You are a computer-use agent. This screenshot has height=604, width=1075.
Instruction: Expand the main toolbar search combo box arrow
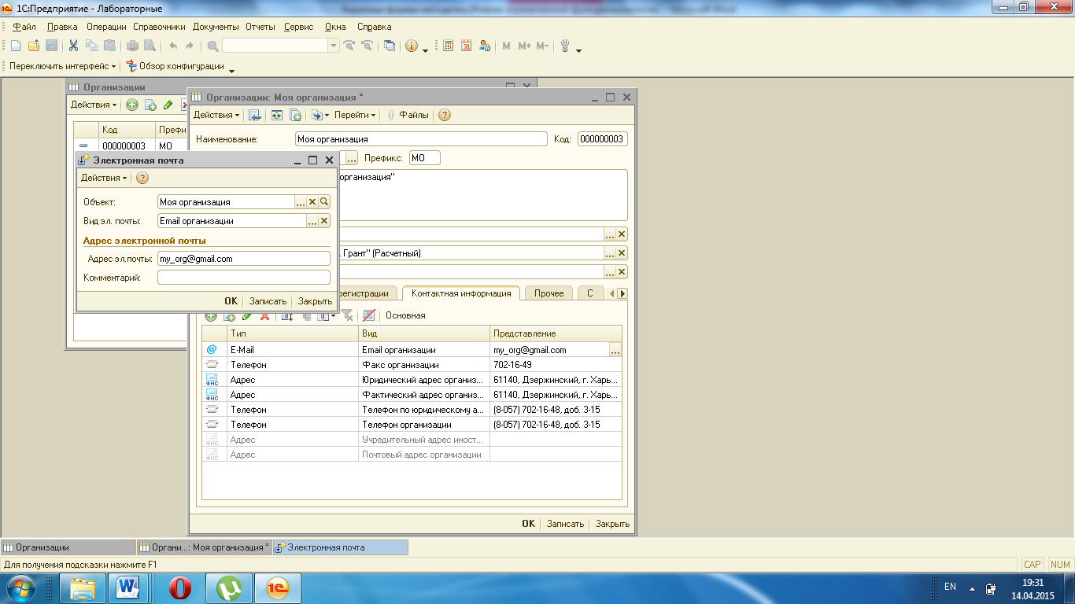pyautogui.click(x=334, y=46)
